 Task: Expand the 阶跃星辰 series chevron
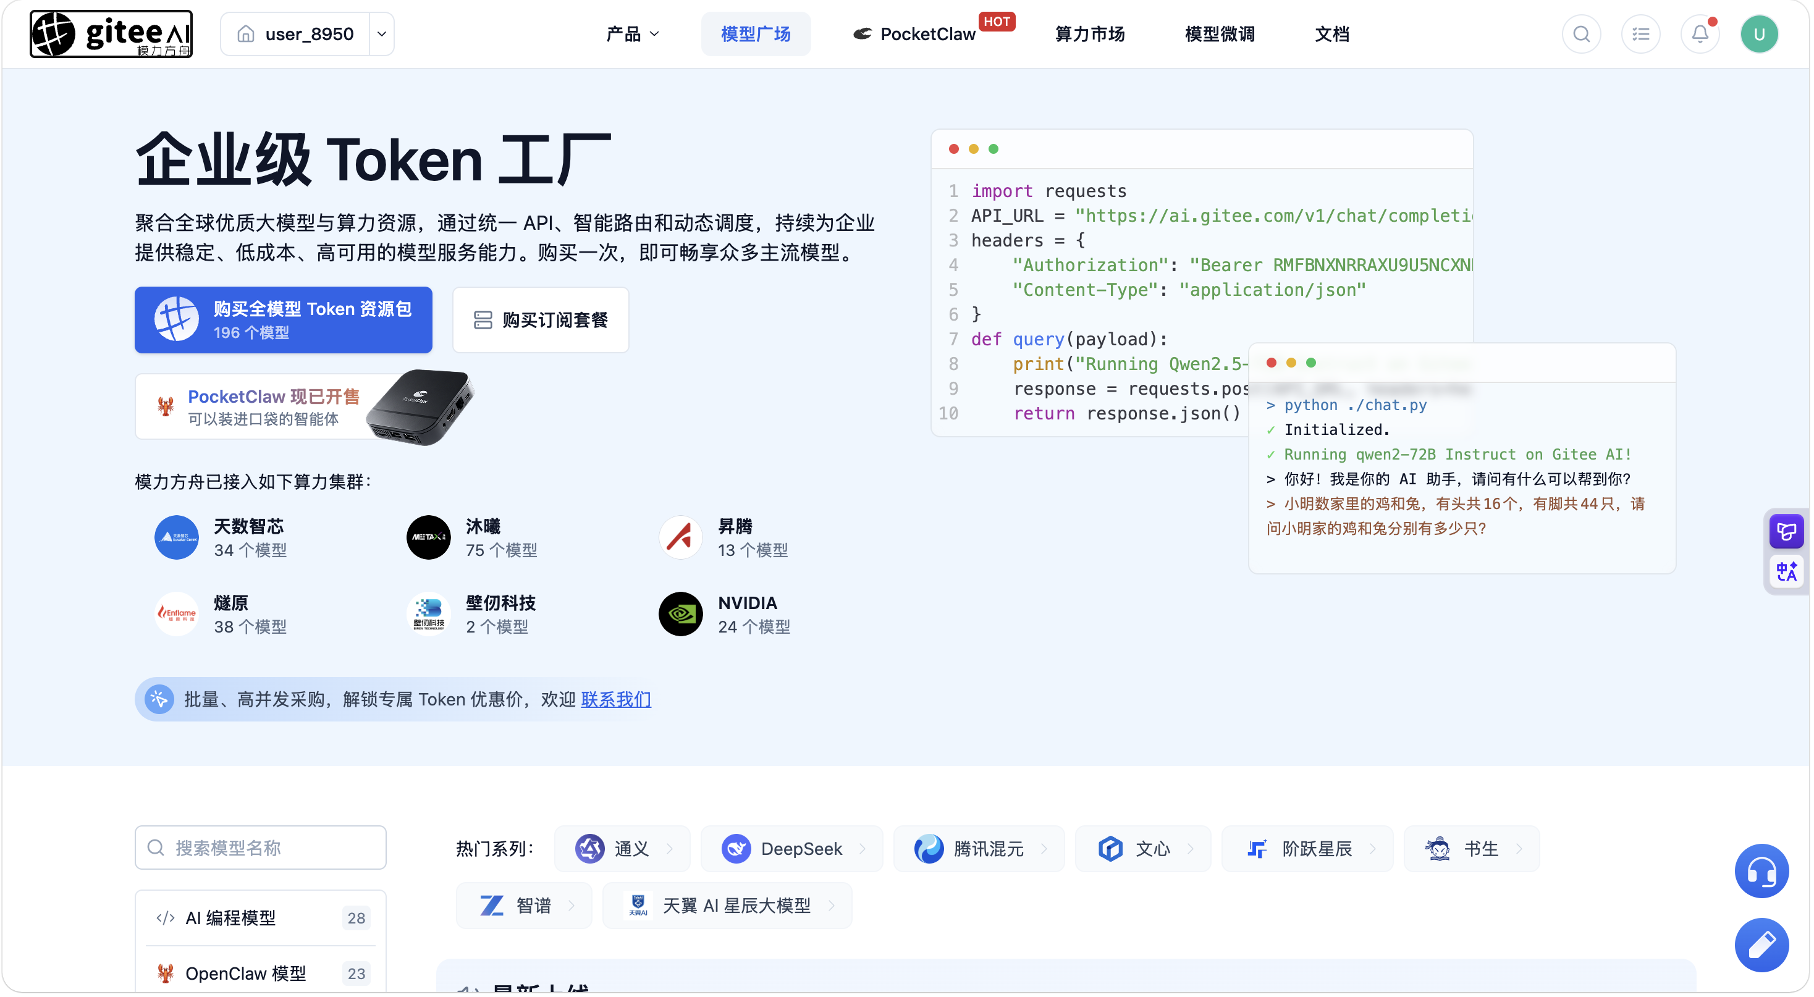tap(1372, 848)
